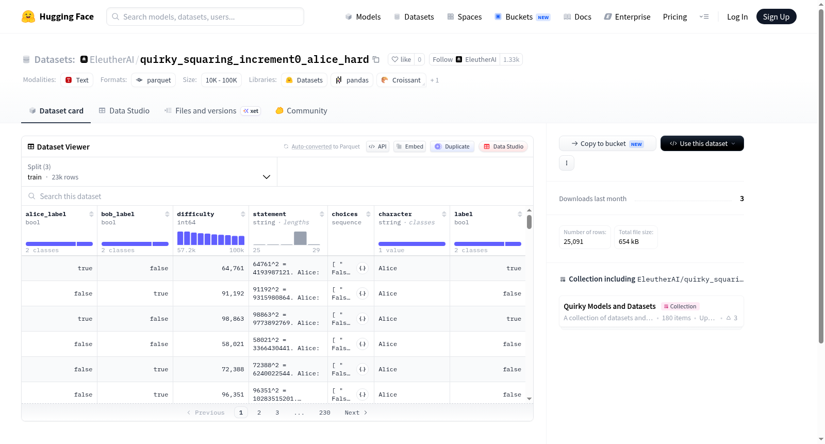Open the Models page

pos(363,17)
